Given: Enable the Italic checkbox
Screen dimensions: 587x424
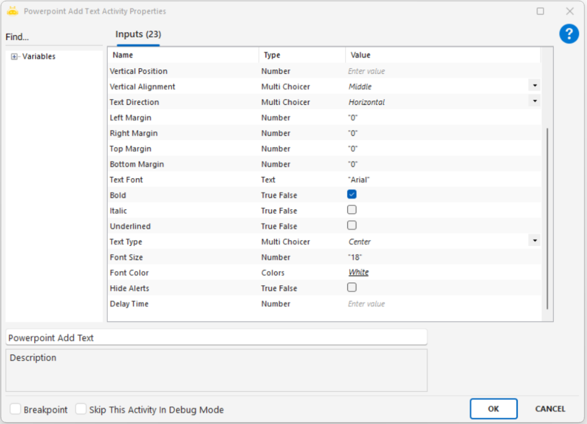Looking at the screenshot, I should coord(352,210).
